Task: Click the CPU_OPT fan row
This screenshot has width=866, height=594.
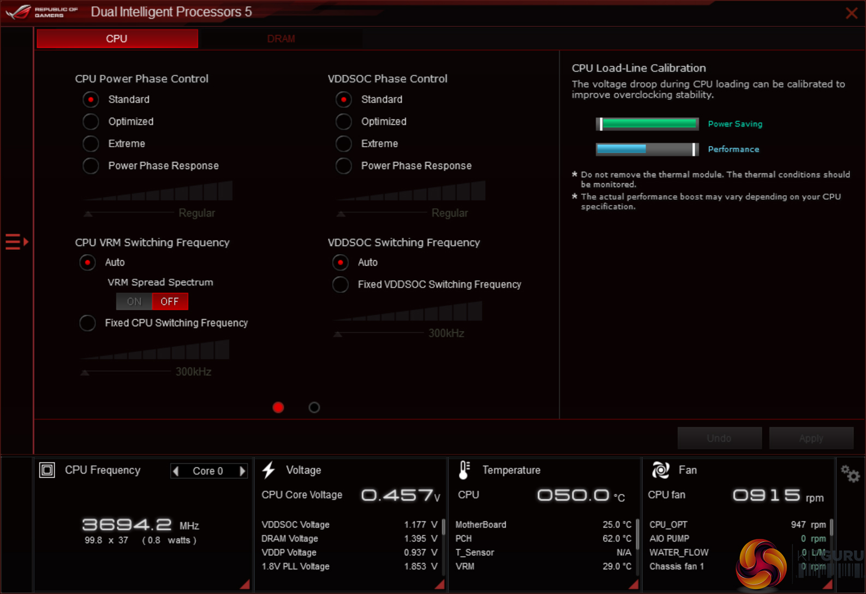Action: (x=738, y=524)
